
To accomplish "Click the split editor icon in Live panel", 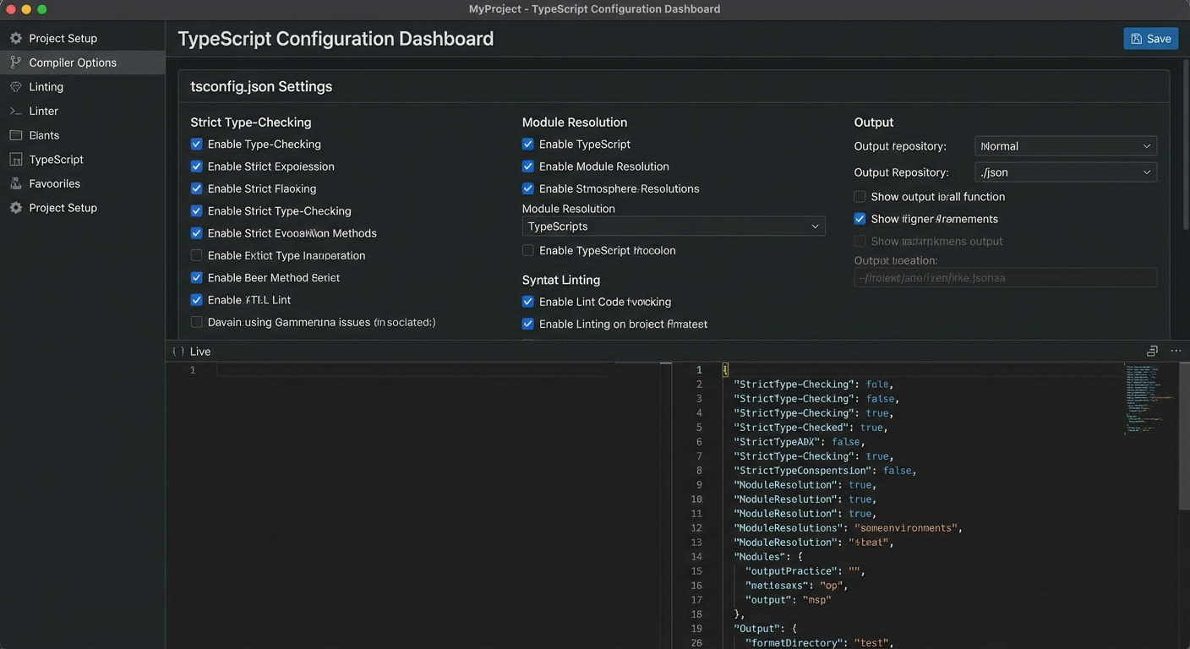I will (x=1152, y=351).
